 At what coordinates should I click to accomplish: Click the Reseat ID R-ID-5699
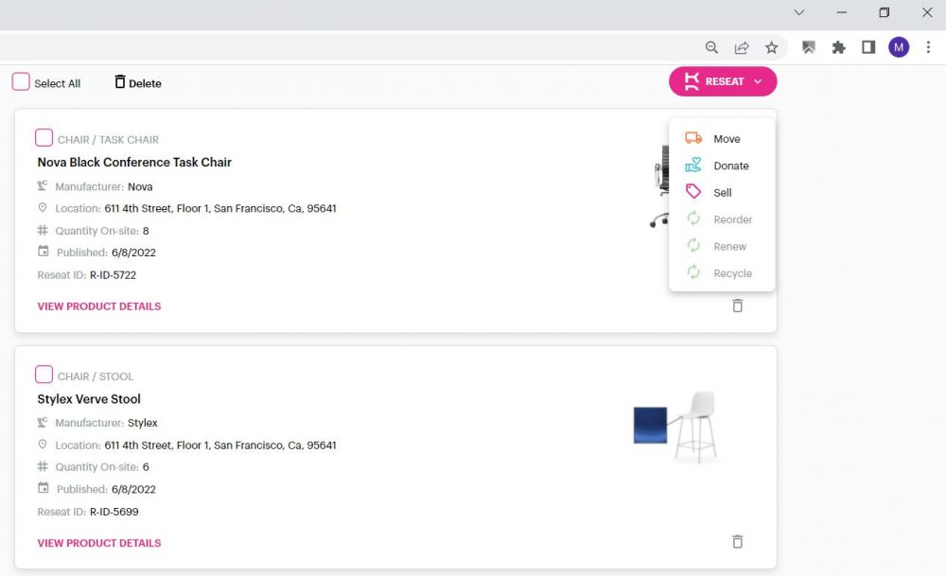click(x=114, y=512)
